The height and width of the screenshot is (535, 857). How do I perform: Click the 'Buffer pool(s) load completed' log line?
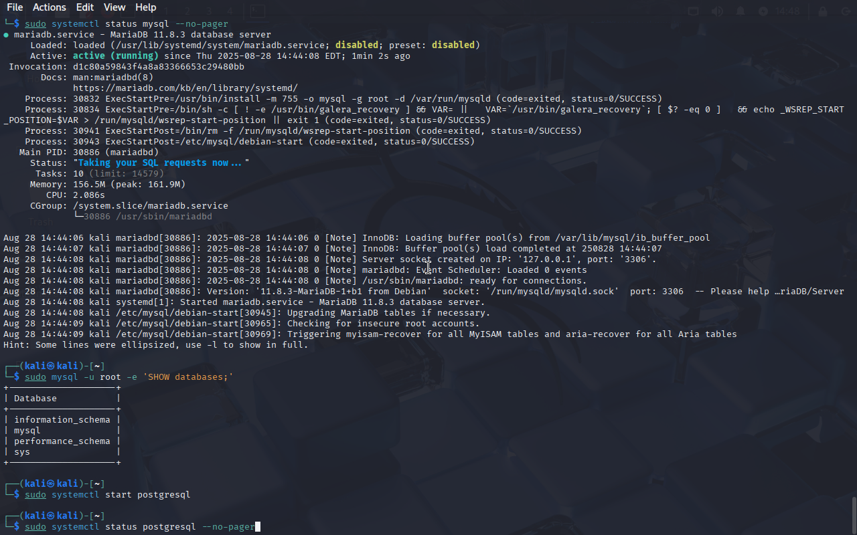click(x=333, y=249)
